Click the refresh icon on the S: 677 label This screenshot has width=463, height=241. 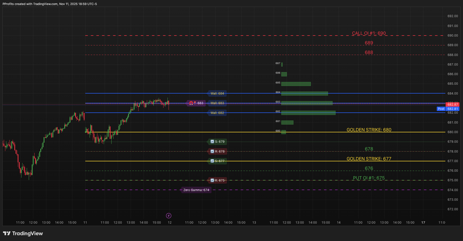click(x=212, y=161)
